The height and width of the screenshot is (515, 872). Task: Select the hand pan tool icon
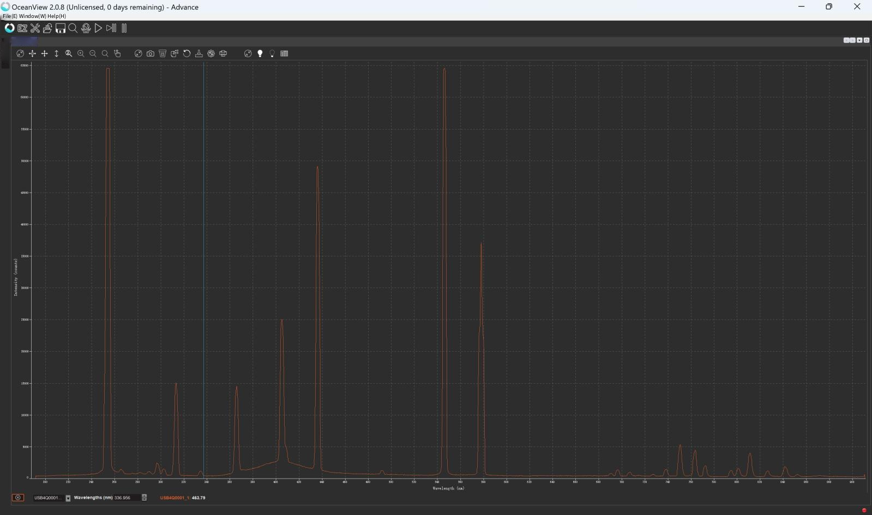click(117, 53)
